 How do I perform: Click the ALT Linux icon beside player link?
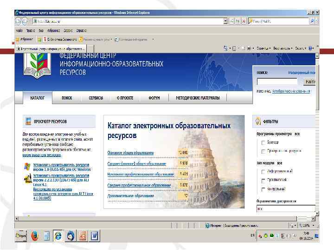point(28,179)
